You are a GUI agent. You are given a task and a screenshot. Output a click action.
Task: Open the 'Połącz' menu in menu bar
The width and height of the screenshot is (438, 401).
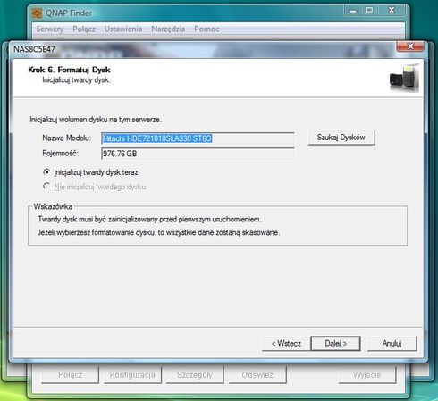coord(84,29)
